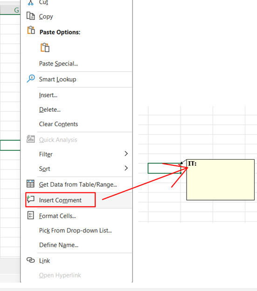Click the Copy icon in context menu

click(30, 16)
